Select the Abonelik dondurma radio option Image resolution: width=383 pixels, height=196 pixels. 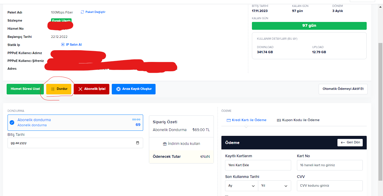click(12, 122)
